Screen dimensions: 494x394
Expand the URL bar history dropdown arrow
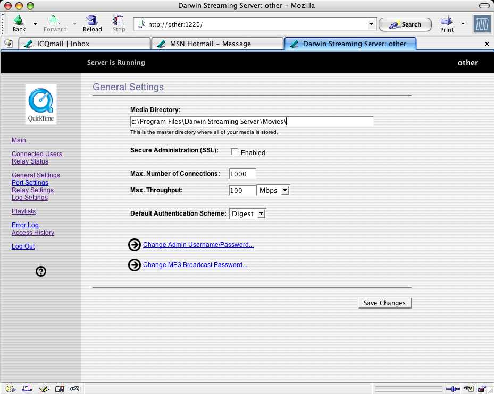(371, 24)
